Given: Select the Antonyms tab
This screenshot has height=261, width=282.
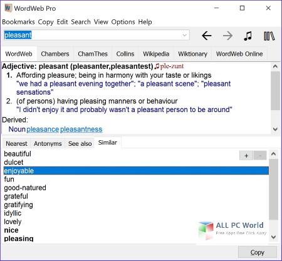Looking at the screenshot, I should point(48,143).
